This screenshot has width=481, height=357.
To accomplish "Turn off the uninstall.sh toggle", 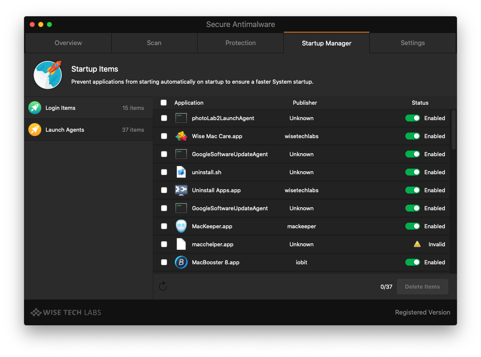I will click(x=412, y=172).
